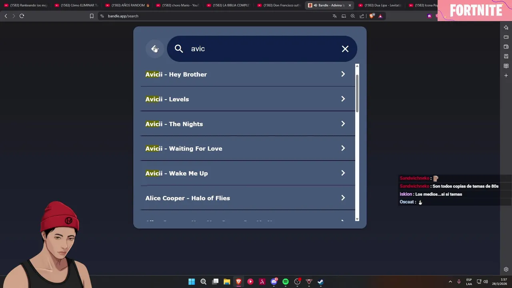Screen dimensions: 512x288
Task: Switch to 'AÑOS RANDOM' tab
Action: tap(127, 5)
